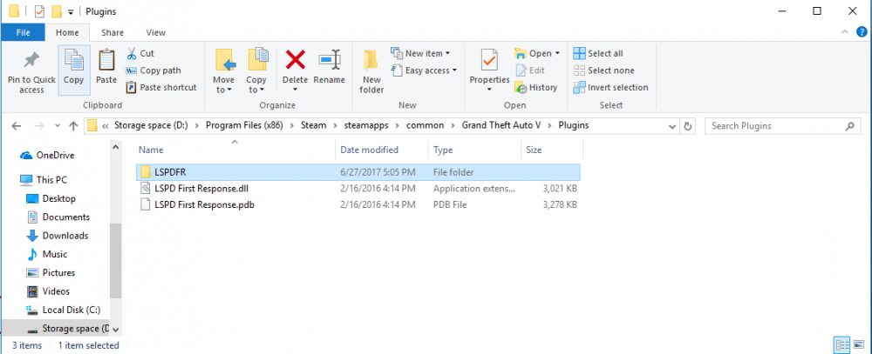
Task: Refresh the Plugins folder view
Action: click(687, 126)
